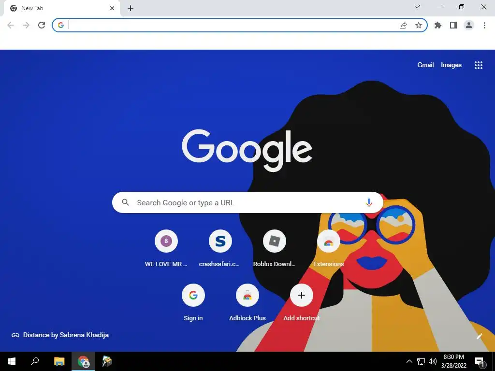Add a new shortcut tile

click(302, 303)
